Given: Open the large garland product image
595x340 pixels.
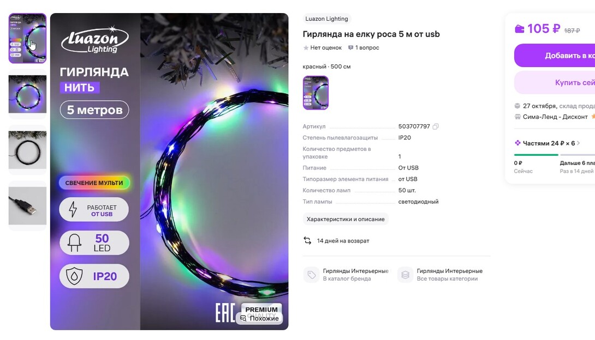Looking at the screenshot, I should pos(169,172).
